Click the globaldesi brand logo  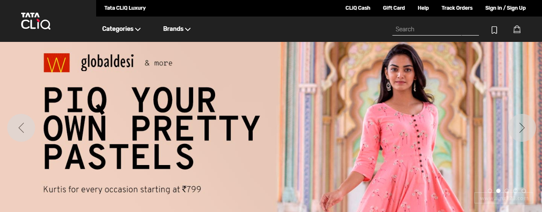[107, 63]
